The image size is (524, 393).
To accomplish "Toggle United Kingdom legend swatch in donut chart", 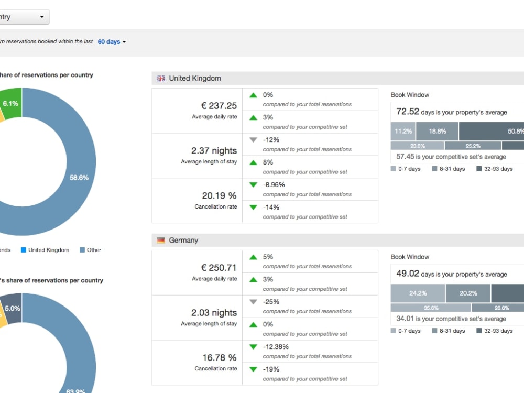I will (x=24, y=250).
